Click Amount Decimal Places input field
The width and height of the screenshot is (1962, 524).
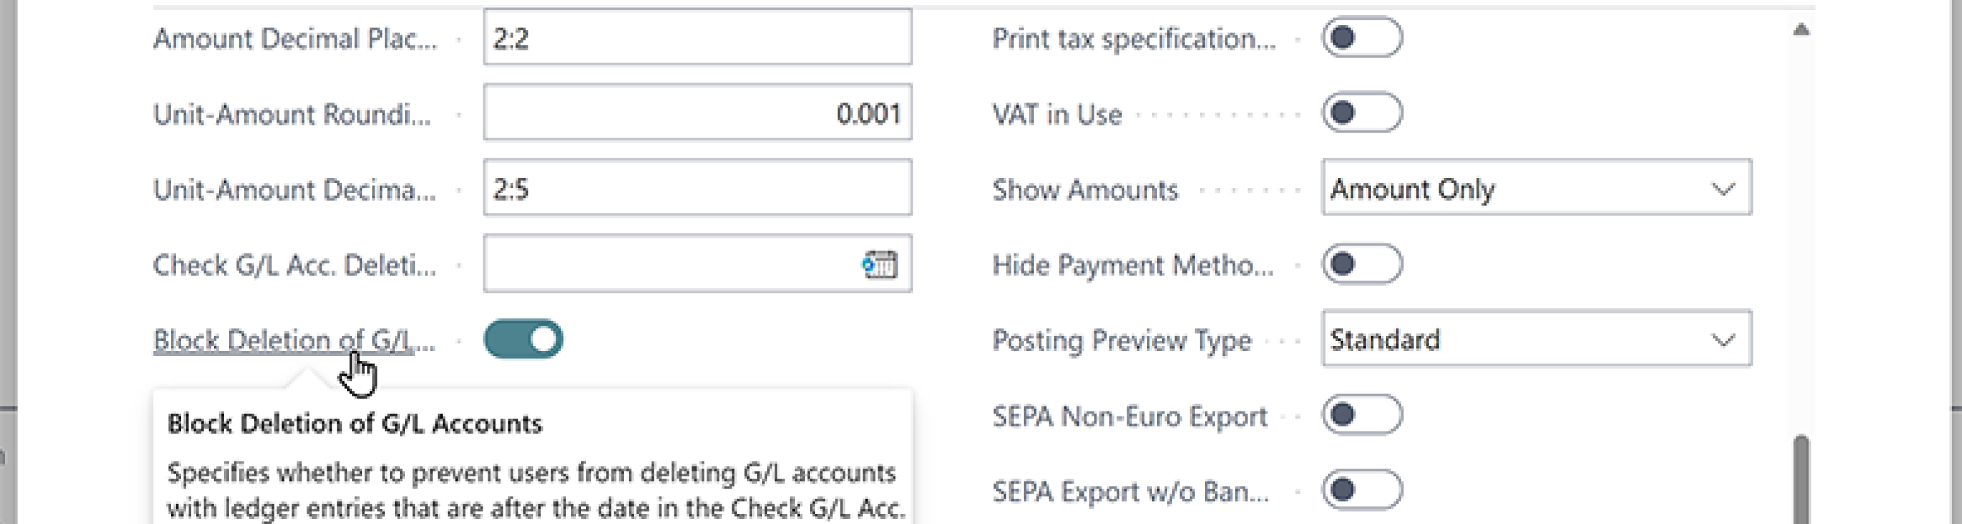pyautogui.click(x=697, y=37)
